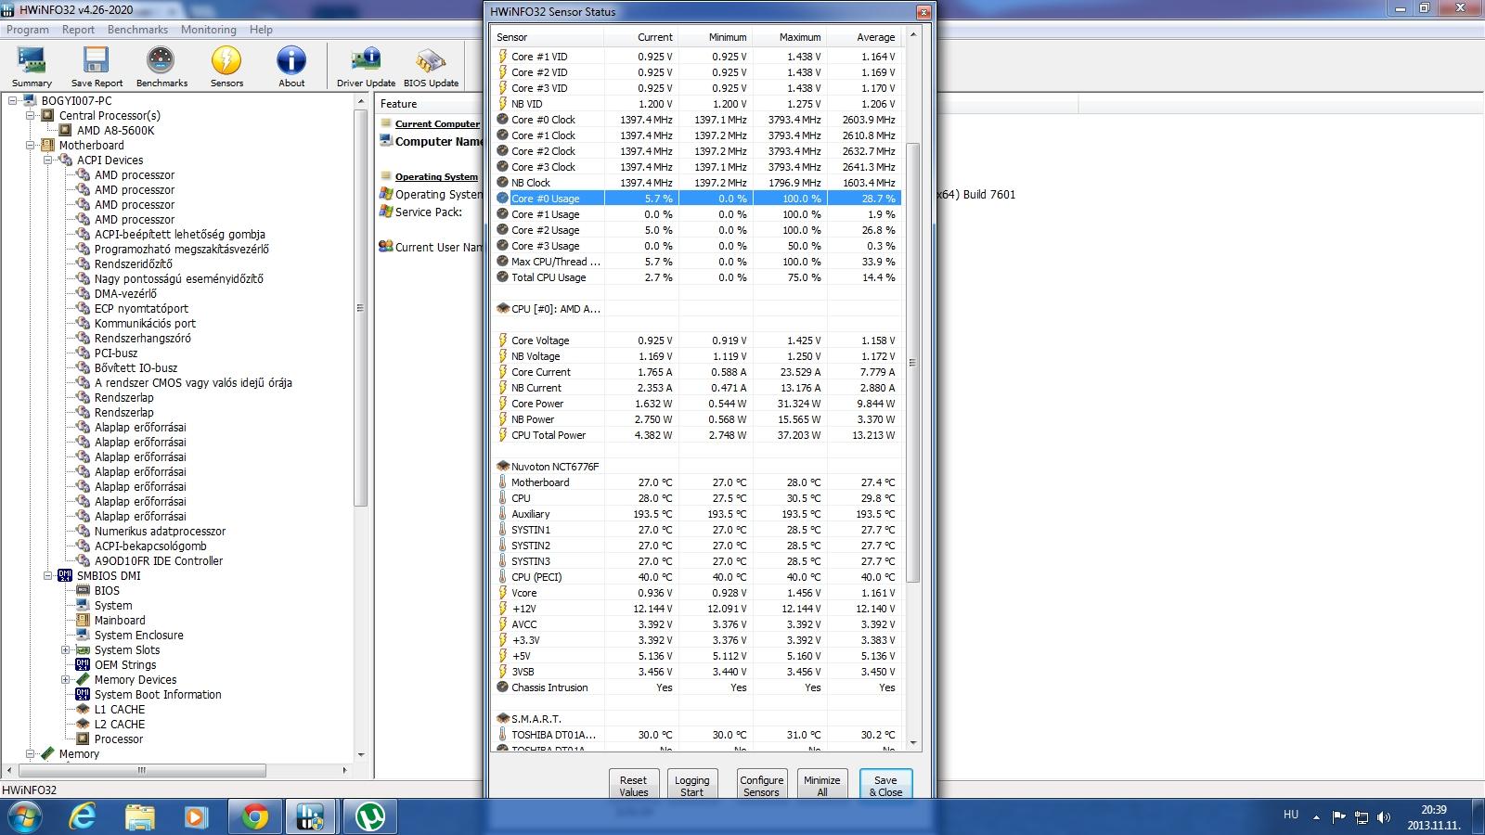Open Google Chrome on the taskbar
The height and width of the screenshot is (835, 1485).
point(255,816)
